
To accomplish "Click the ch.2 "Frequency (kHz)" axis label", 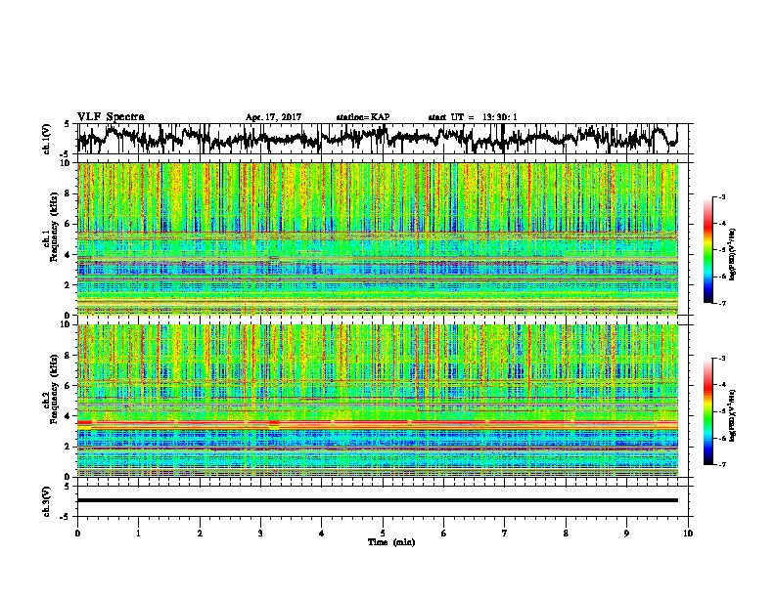I will 54,388.
